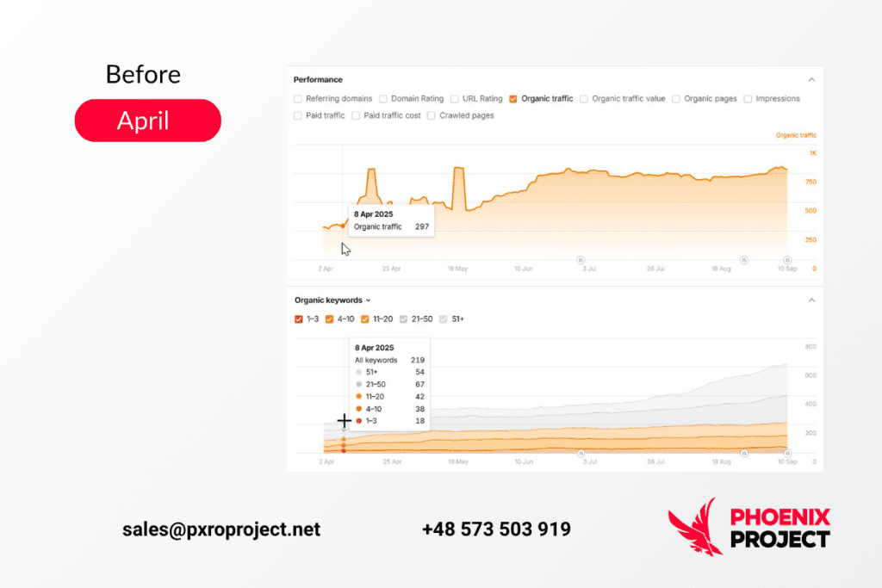
Task: Tick the Paid traffic cost checkbox
Action: [x=356, y=116]
